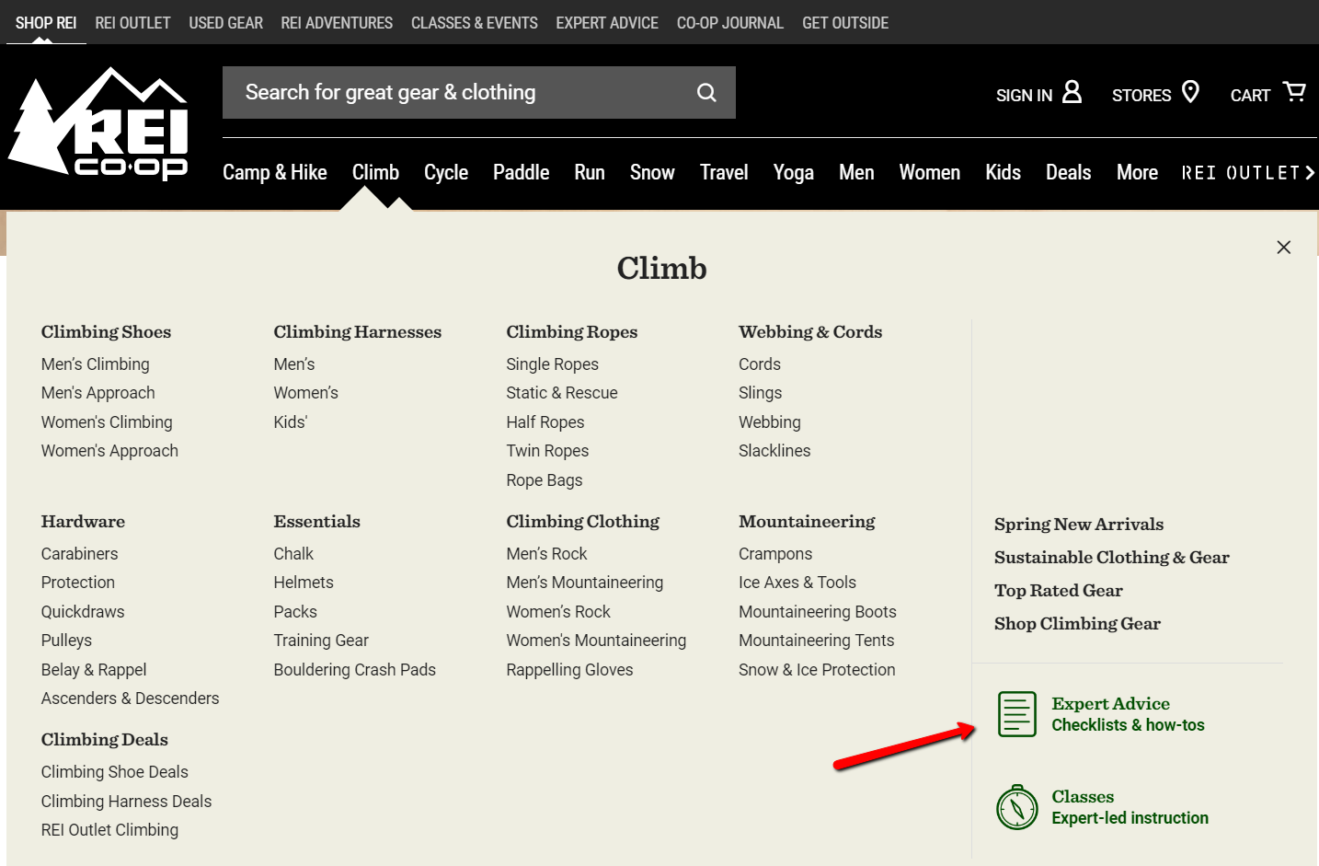Viewport: 1319px width, 866px height.
Task: Open the Quickdraws link
Action: click(x=83, y=612)
